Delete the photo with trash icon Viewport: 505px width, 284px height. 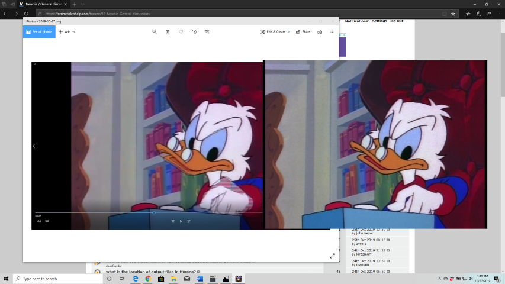(x=168, y=31)
